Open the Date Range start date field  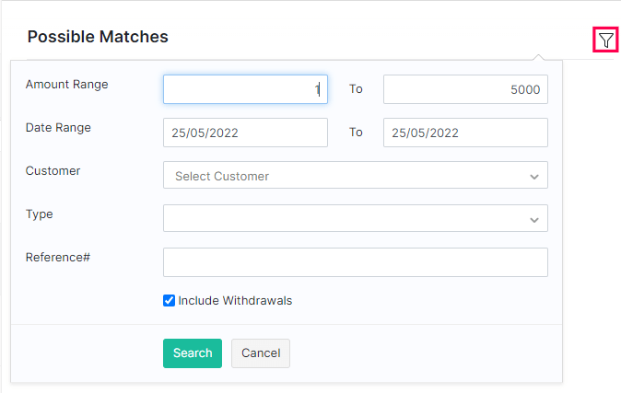[x=245, y=133]
